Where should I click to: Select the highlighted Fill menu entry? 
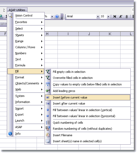tap(26, 71)
